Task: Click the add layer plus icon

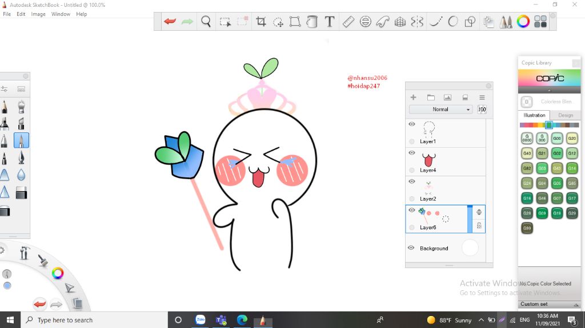Action: click(x=413, y=98)
